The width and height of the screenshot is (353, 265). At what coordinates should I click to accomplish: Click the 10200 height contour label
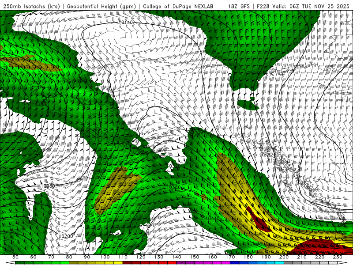[66, 236]
